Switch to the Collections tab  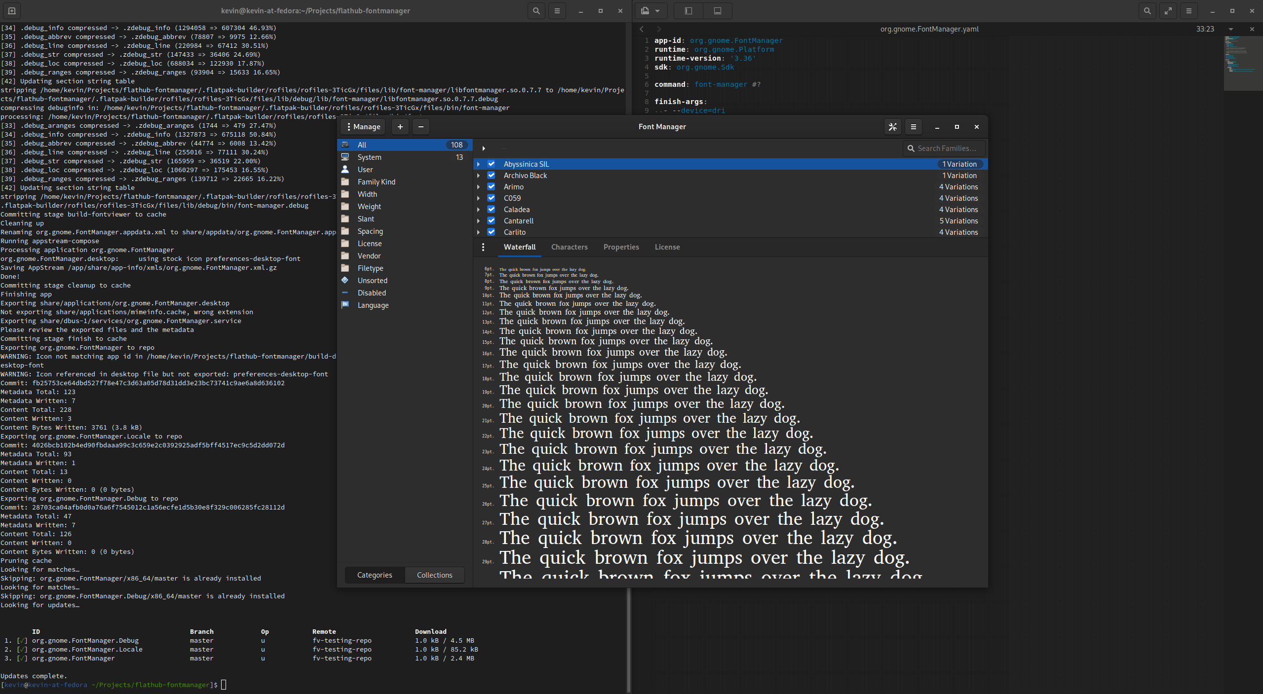tap(434, 575)
